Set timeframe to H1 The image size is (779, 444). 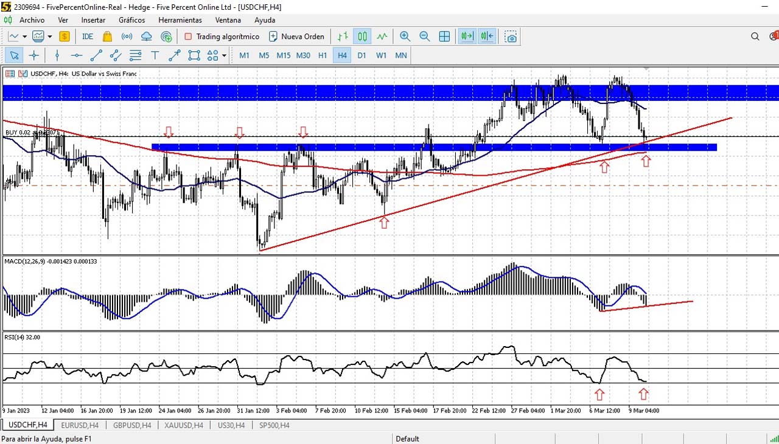[x=323, y=55]
